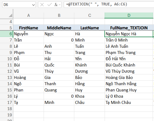Select cell containing Phạm in column A
154x121 pixels.
coord(28,53)
